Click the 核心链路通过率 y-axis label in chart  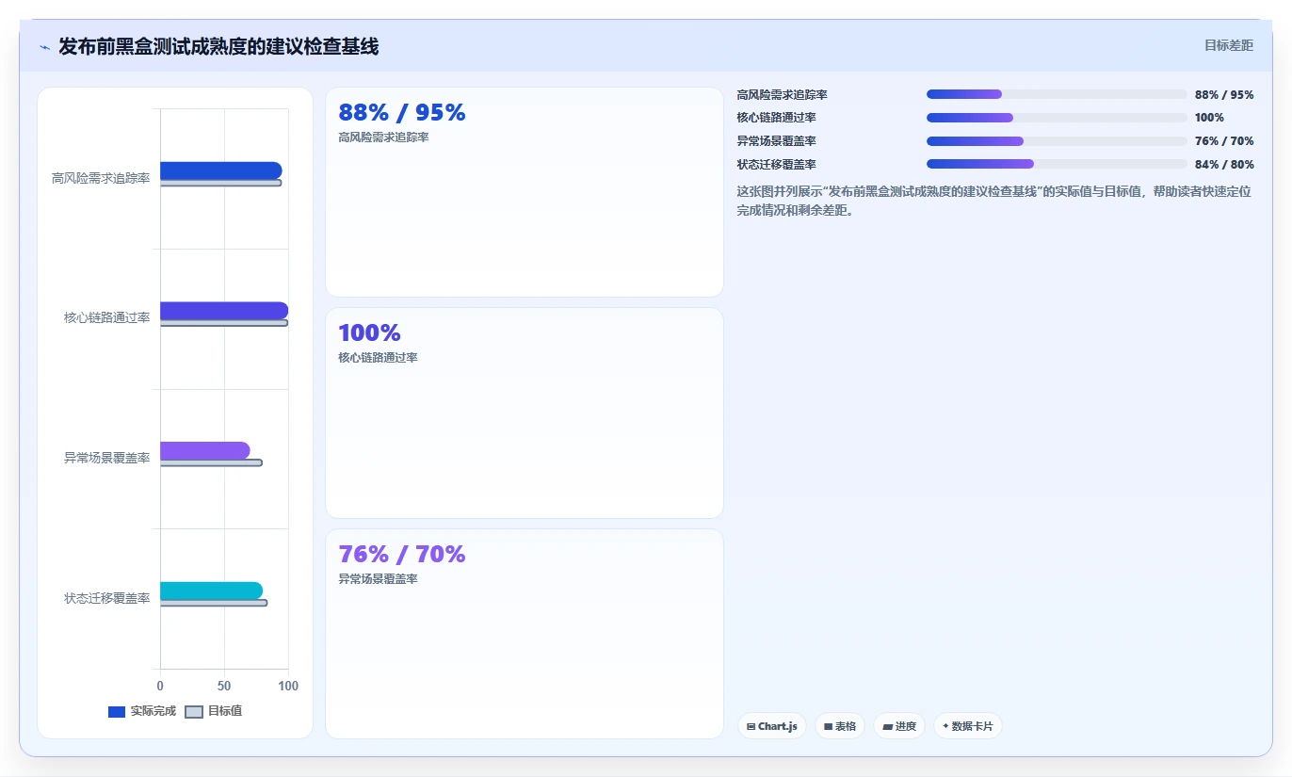[106, 317]
